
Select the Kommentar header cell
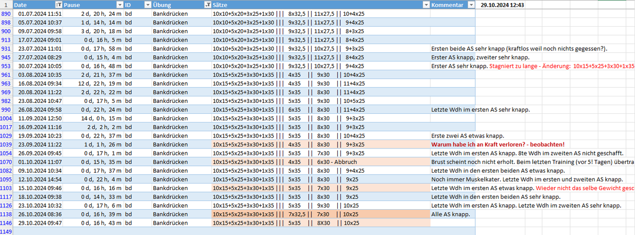(x=453, y=5)
